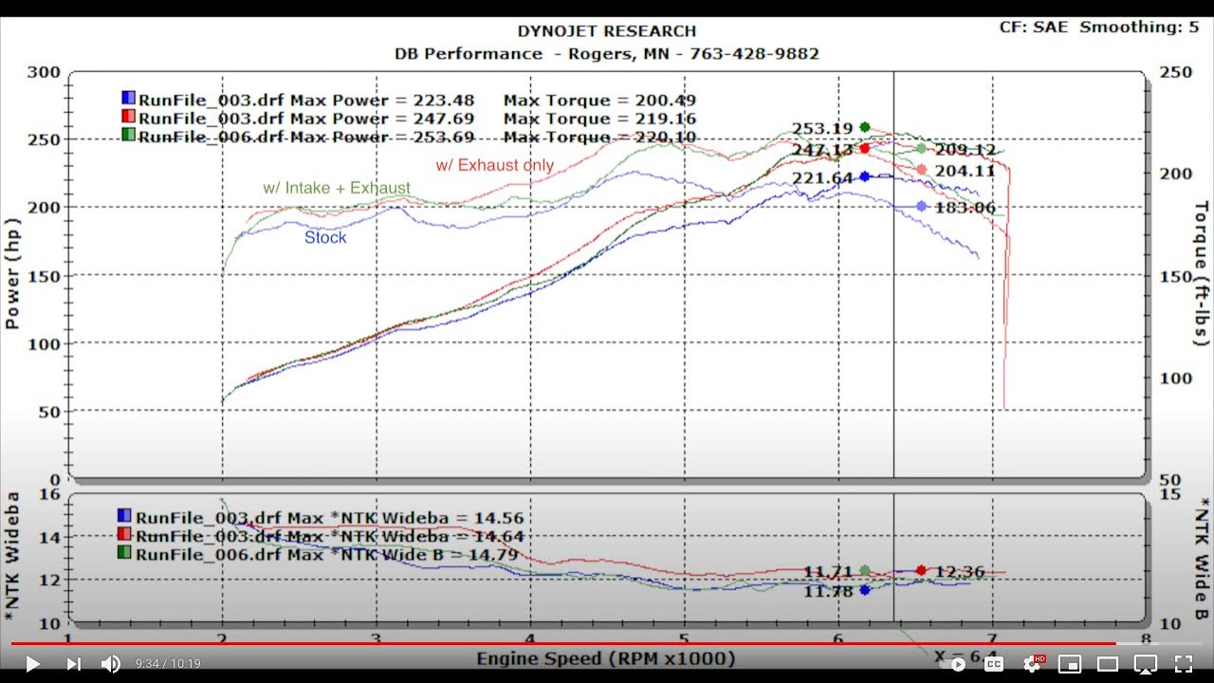Click the 183.06 torque value

point(966,207)
